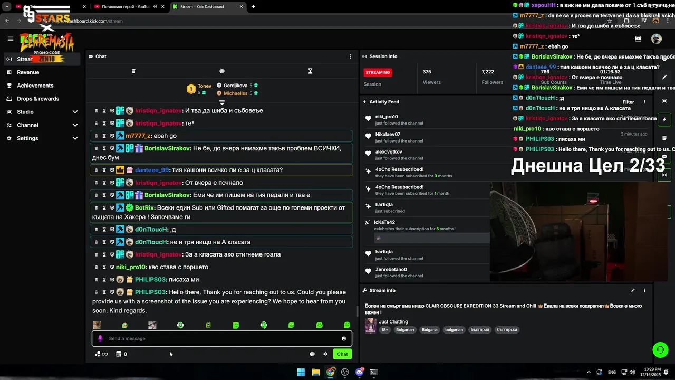Click the 18+ stream tag
The height and width of the screenshot is (380, 675).
click(385, 330)
